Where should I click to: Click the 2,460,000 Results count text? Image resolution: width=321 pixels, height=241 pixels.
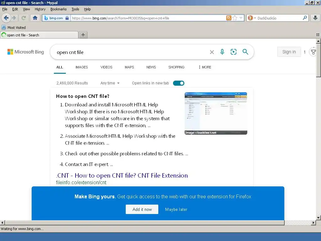pos(72,83)
